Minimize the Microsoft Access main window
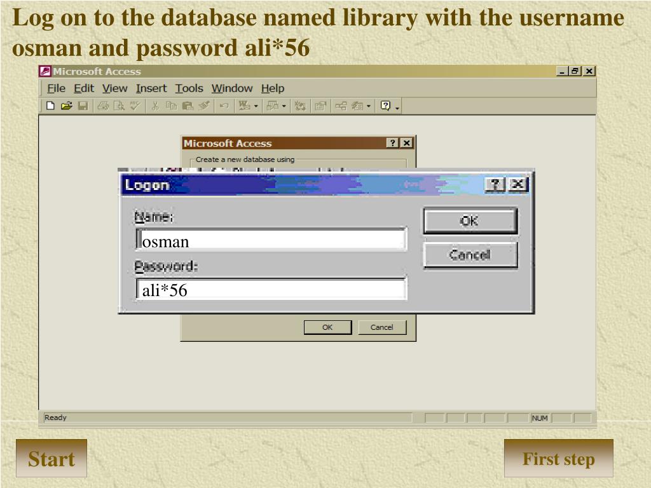 pyautogui.click(x=562, y=71)
